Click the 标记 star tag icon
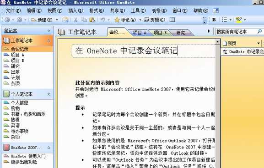264x168 pixels. pos(117,20)
